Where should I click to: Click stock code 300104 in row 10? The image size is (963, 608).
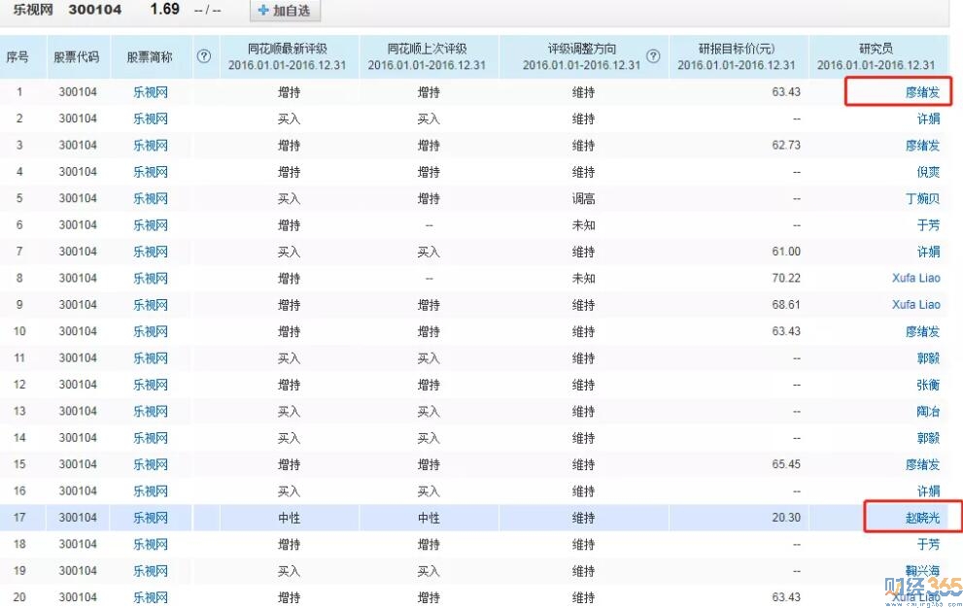[78, 331]
